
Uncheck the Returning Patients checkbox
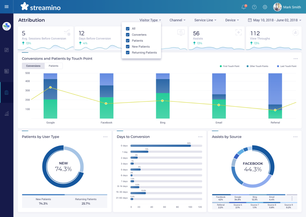pyautogui.click(x=128, y=53)
